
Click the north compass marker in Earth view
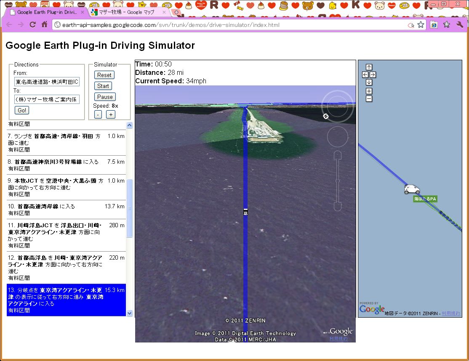point(325,116)
